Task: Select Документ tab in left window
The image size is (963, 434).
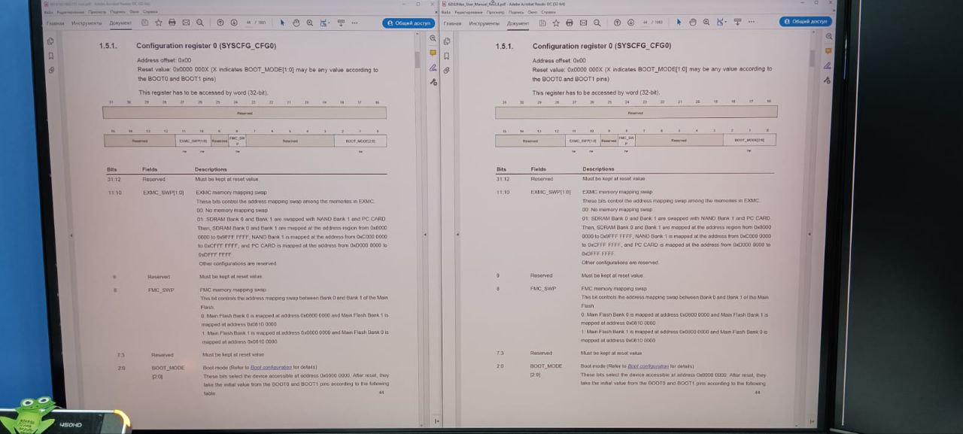Action: (x=120, y=23)
